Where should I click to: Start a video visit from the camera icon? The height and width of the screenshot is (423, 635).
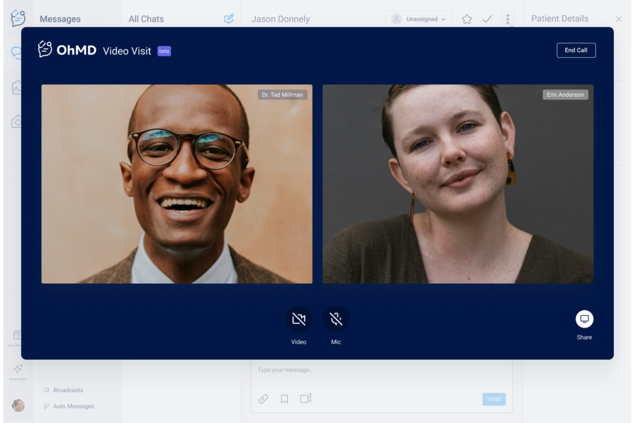(x=305, y=399)
